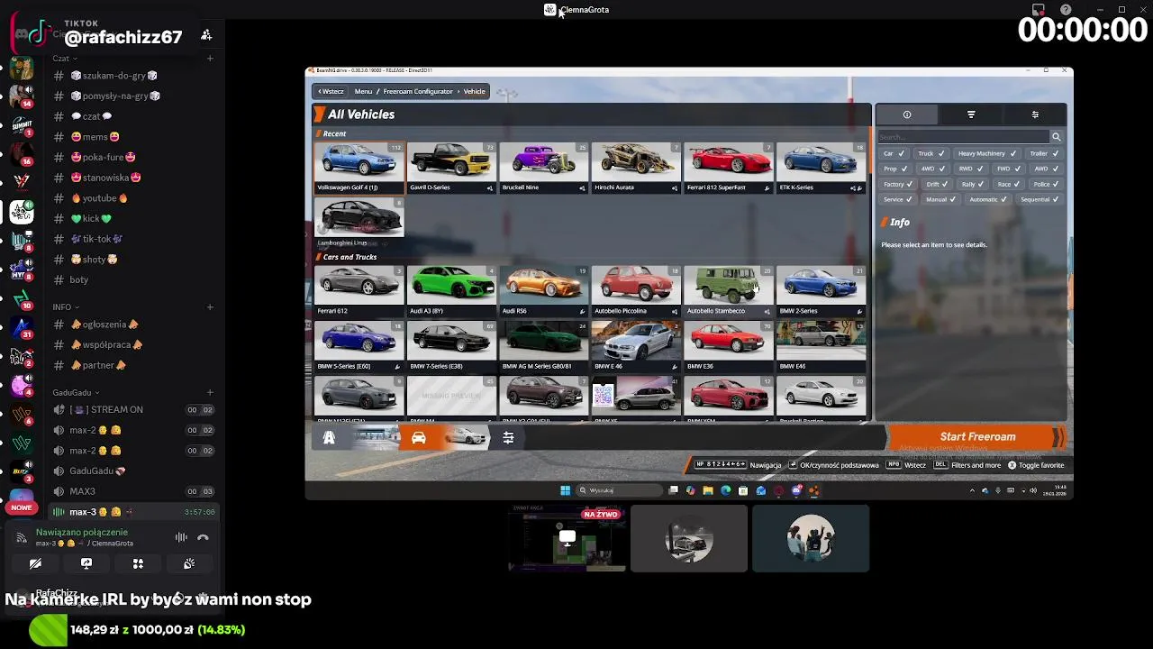
Task: Toggle noise suppression waveform icon
Action: (x=181, y=537)
